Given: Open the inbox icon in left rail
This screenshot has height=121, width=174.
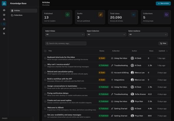Looking at the screenshot, I should tap(4, 10).
